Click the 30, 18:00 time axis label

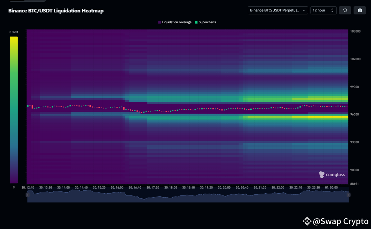pyautogui.click(x=170, y=188)
